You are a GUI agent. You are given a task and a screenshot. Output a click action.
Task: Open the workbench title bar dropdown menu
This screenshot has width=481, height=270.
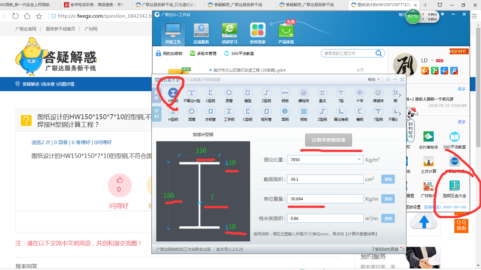(442, 14)
